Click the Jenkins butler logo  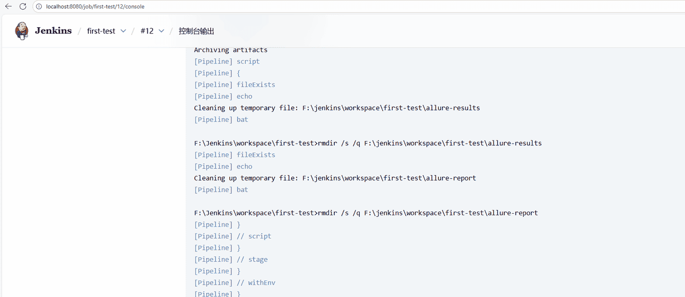pos(22,31)
